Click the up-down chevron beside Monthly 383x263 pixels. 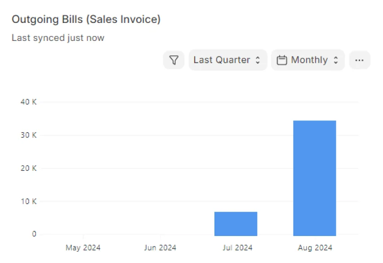335,60
